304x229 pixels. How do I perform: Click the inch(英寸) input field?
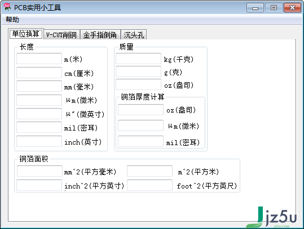pyautogui.click(x=39, y=141)
